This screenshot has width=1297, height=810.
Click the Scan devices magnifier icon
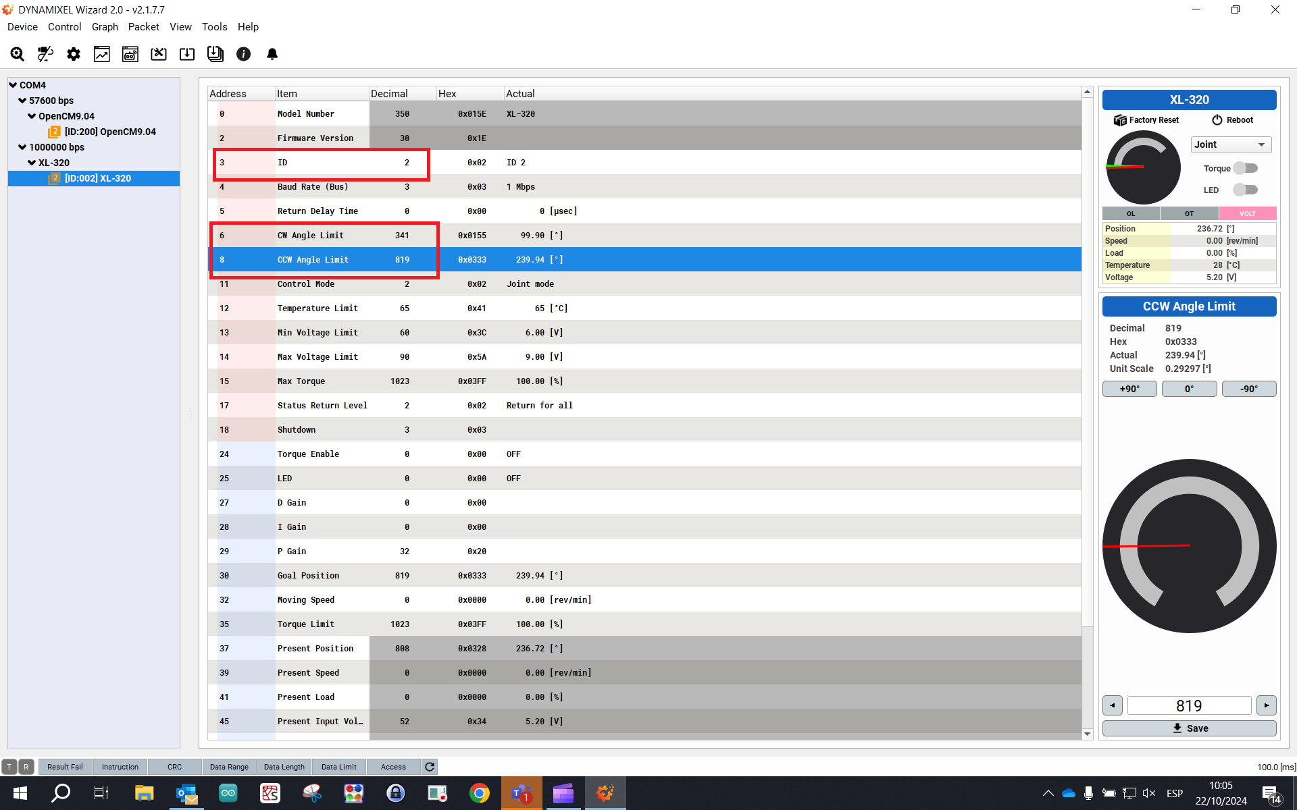point(18,54)
